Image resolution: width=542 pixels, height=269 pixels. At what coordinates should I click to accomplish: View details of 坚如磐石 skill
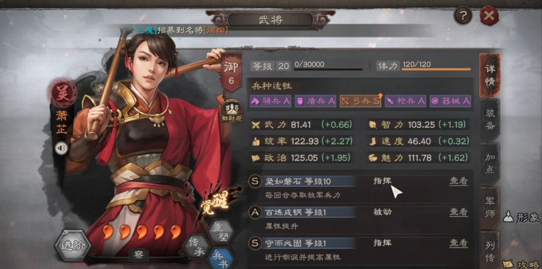(459, 181)
